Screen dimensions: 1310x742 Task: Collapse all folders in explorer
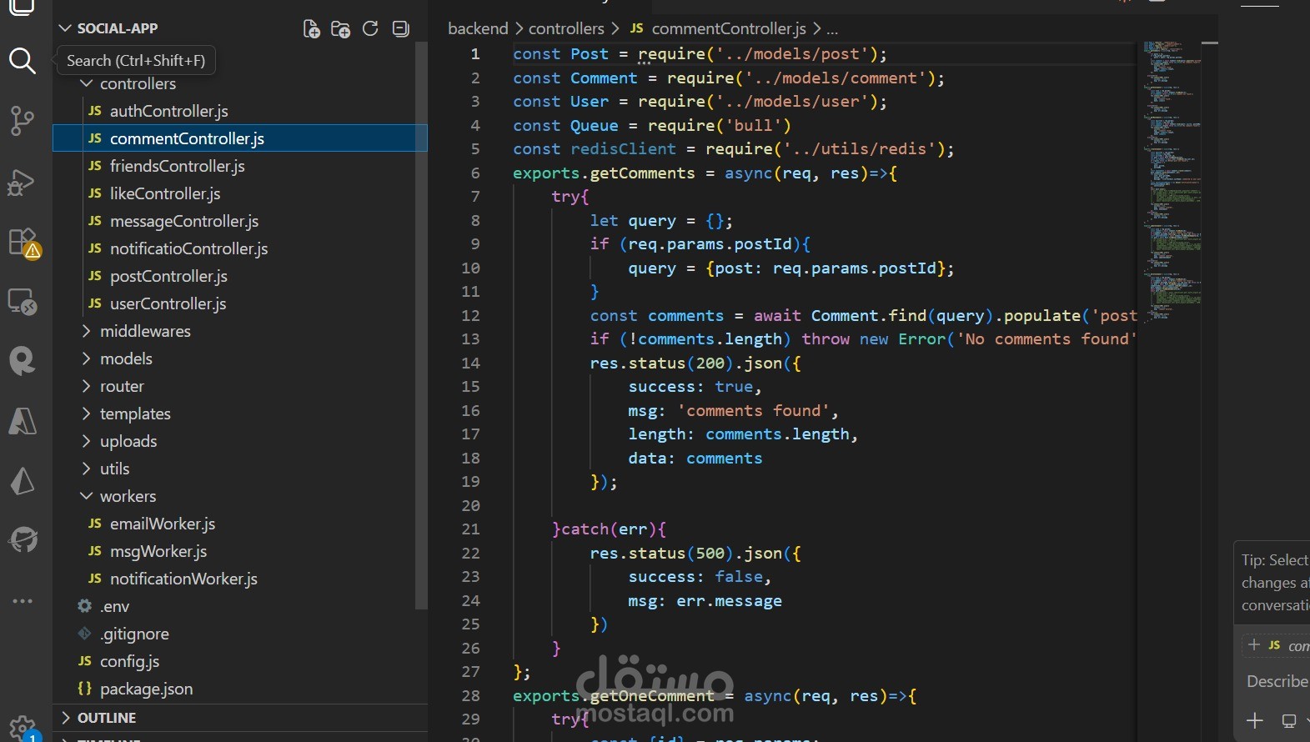(x=401, y=28)
